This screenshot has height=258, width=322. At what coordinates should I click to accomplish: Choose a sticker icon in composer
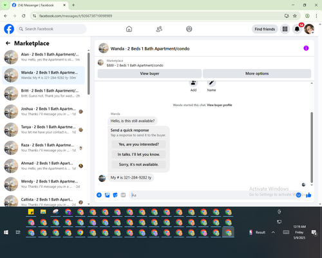115,195
